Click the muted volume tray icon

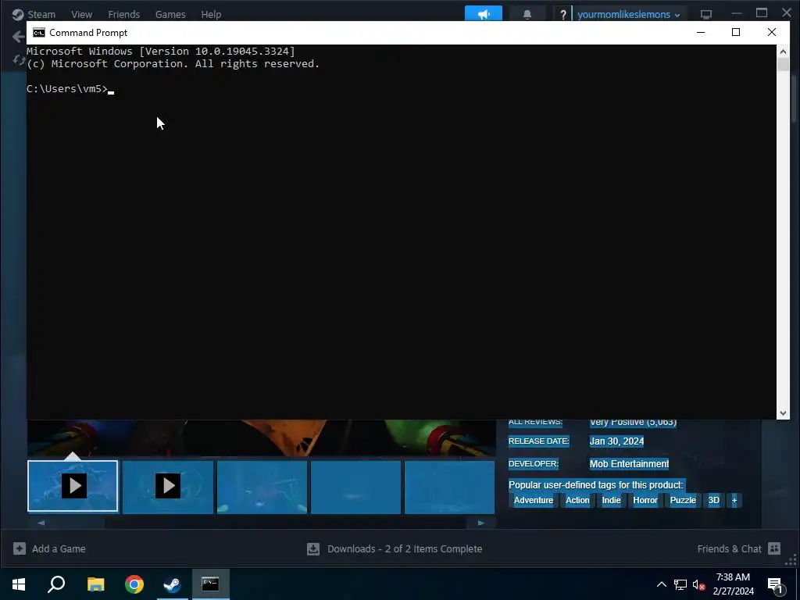tap(699, 584)
